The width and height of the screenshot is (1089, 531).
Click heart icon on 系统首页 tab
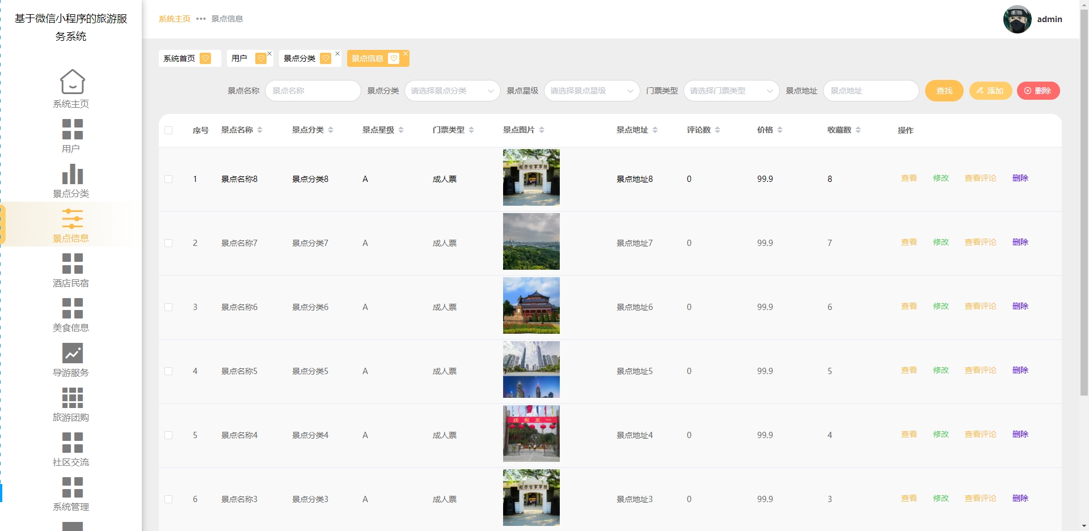tap(205, 58)
